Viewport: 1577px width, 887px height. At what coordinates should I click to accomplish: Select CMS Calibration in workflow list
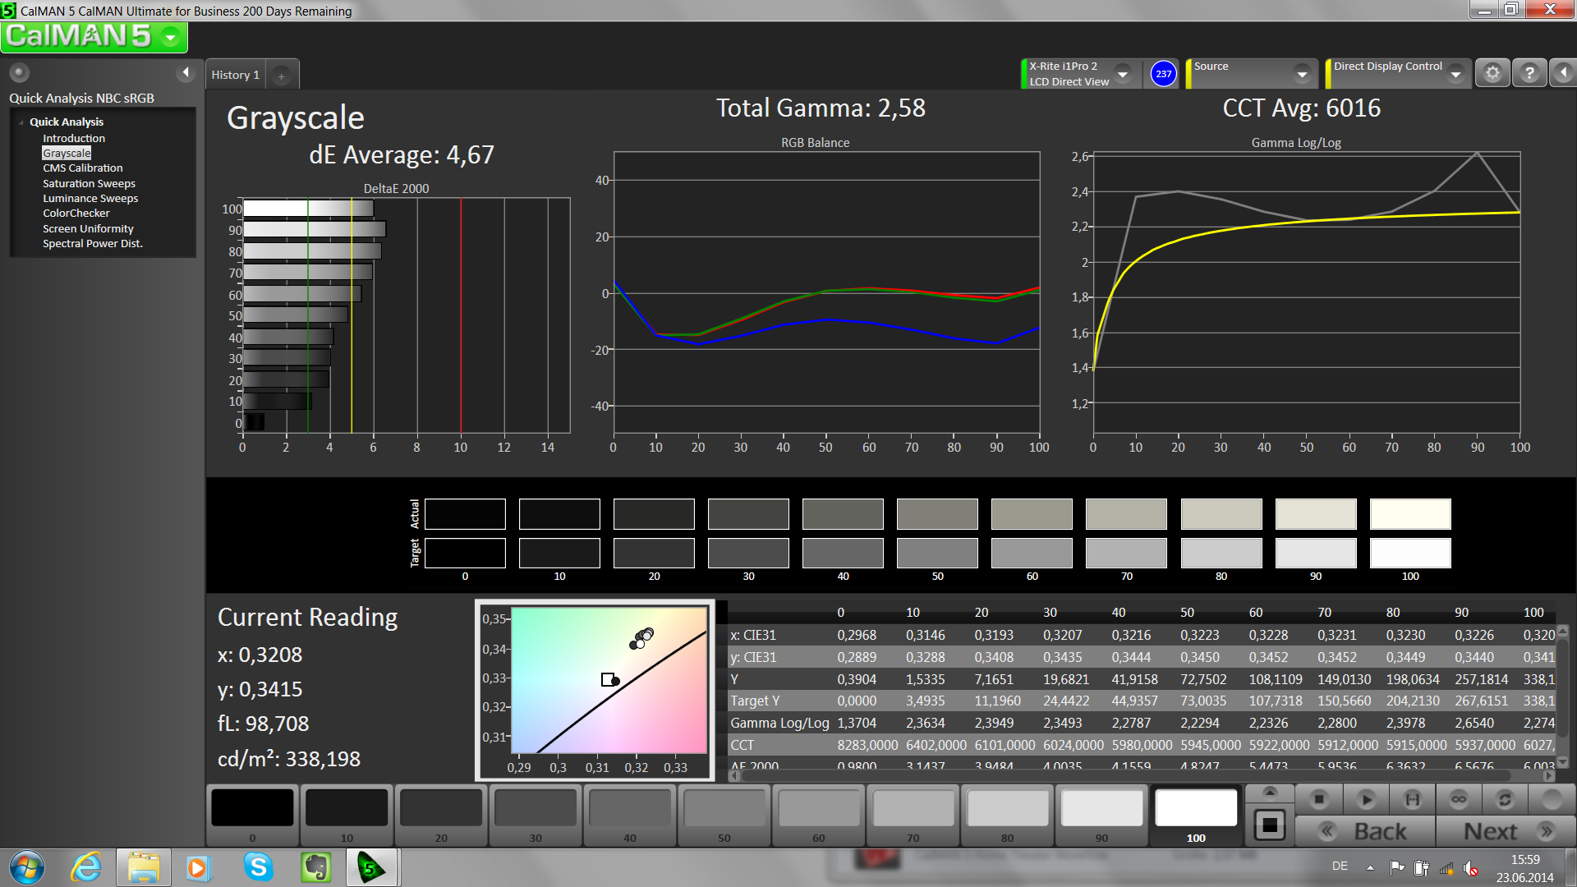(83, 168)
